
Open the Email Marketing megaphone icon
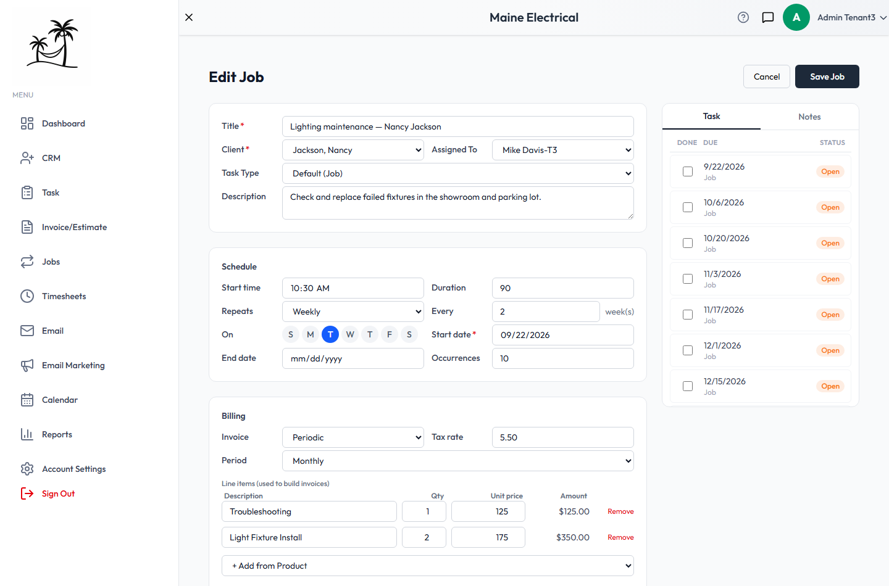point(27,365)
